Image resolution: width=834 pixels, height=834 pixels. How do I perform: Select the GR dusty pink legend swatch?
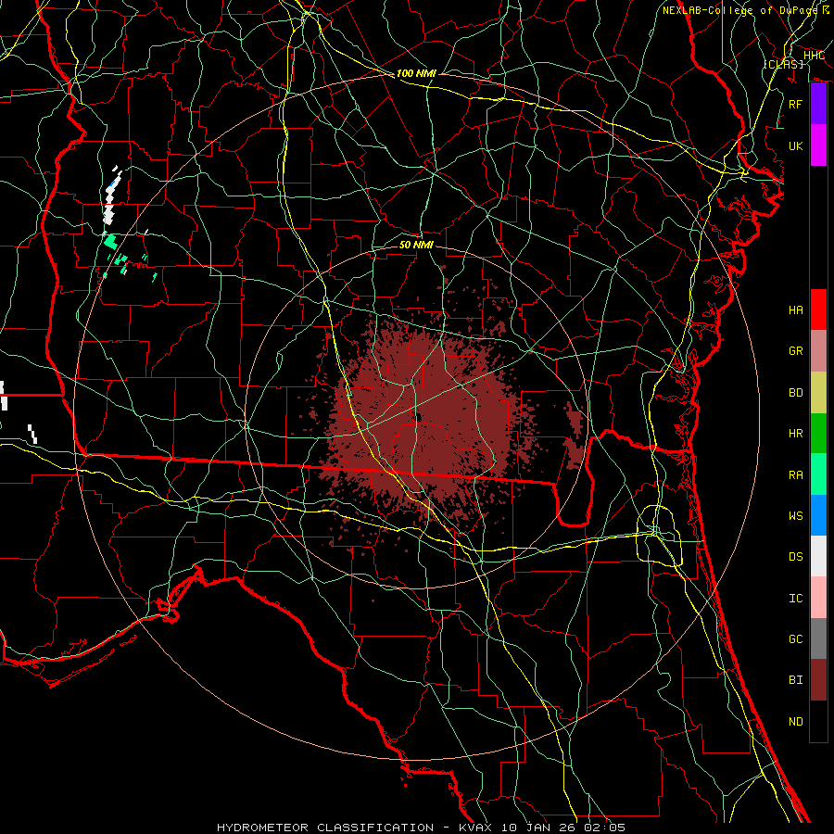(x=818, y=350)
